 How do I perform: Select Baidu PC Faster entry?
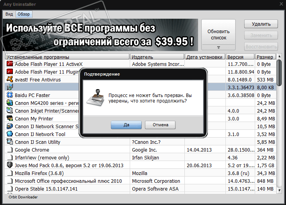point(32,95)
